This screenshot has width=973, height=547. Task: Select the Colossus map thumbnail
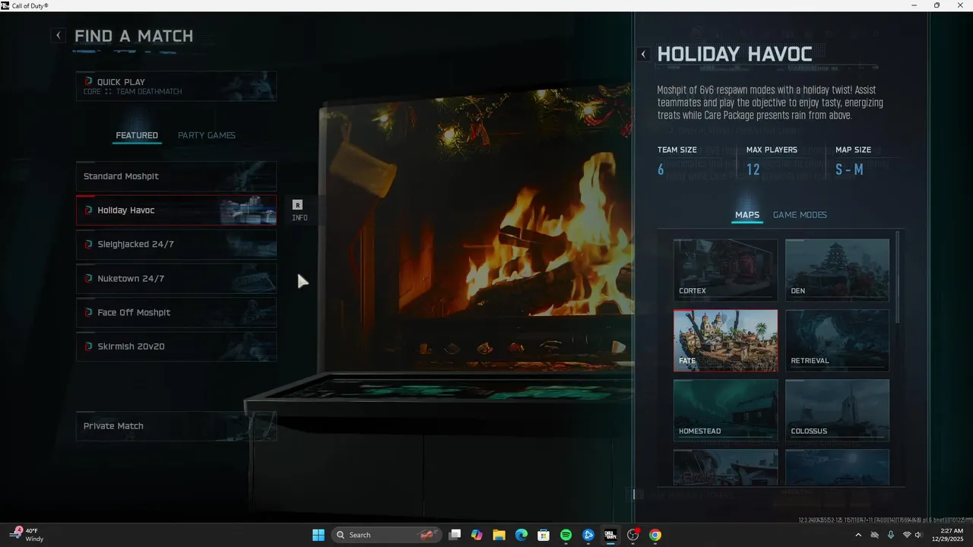(x=837, y=410)
